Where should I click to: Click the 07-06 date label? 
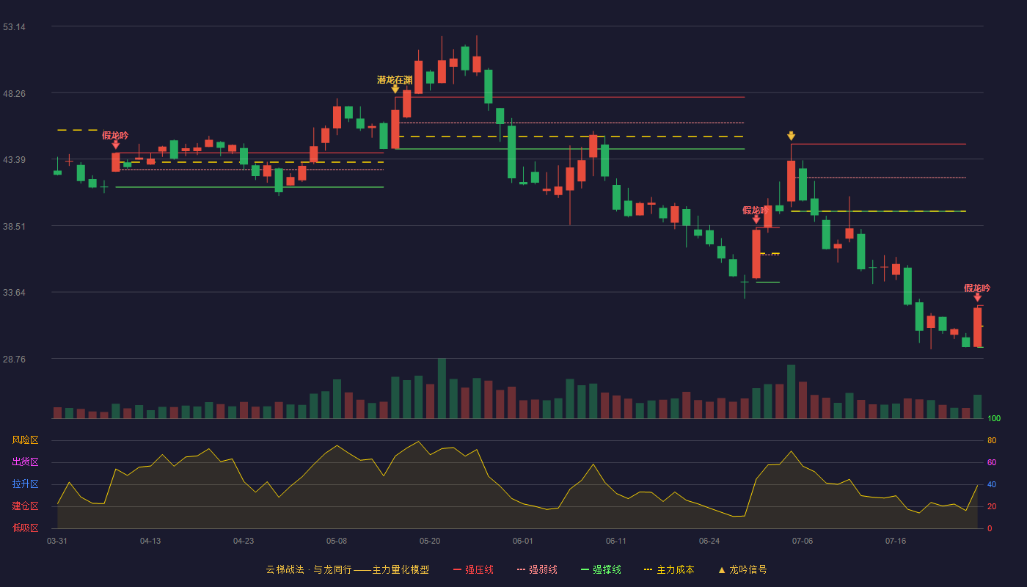tap(803, 541)
